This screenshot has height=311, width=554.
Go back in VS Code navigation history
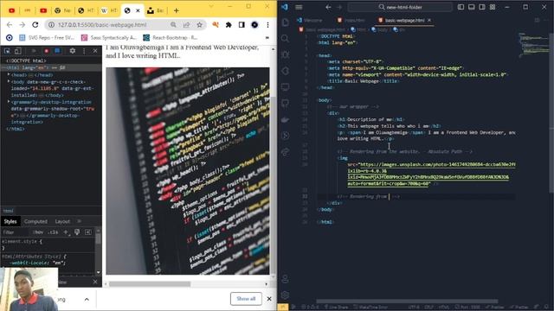(328, 7)
